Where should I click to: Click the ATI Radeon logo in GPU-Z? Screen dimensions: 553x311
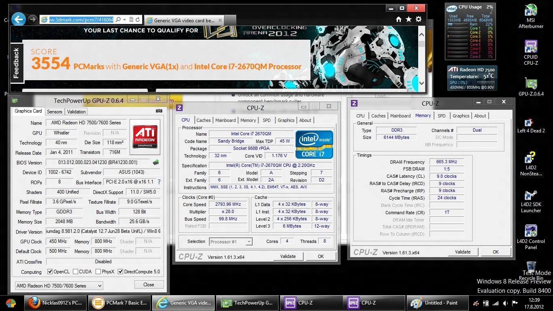[x=145, y=136]
